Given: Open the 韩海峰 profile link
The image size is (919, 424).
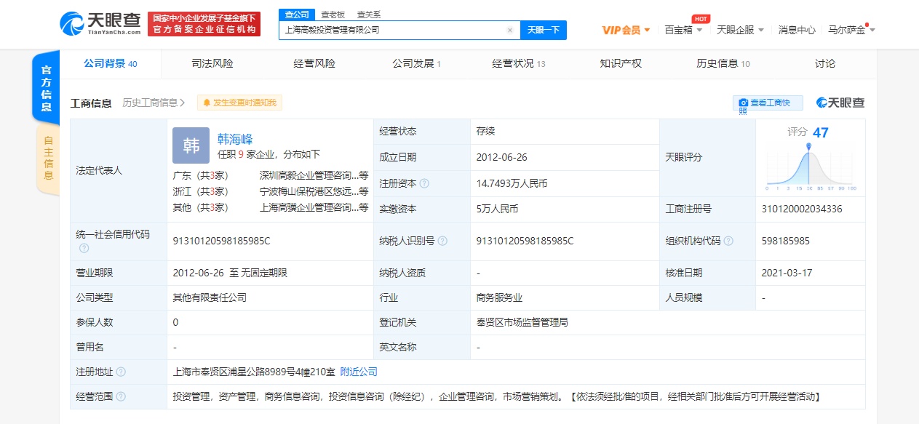Looking at the screenshot, I should 235,139.
